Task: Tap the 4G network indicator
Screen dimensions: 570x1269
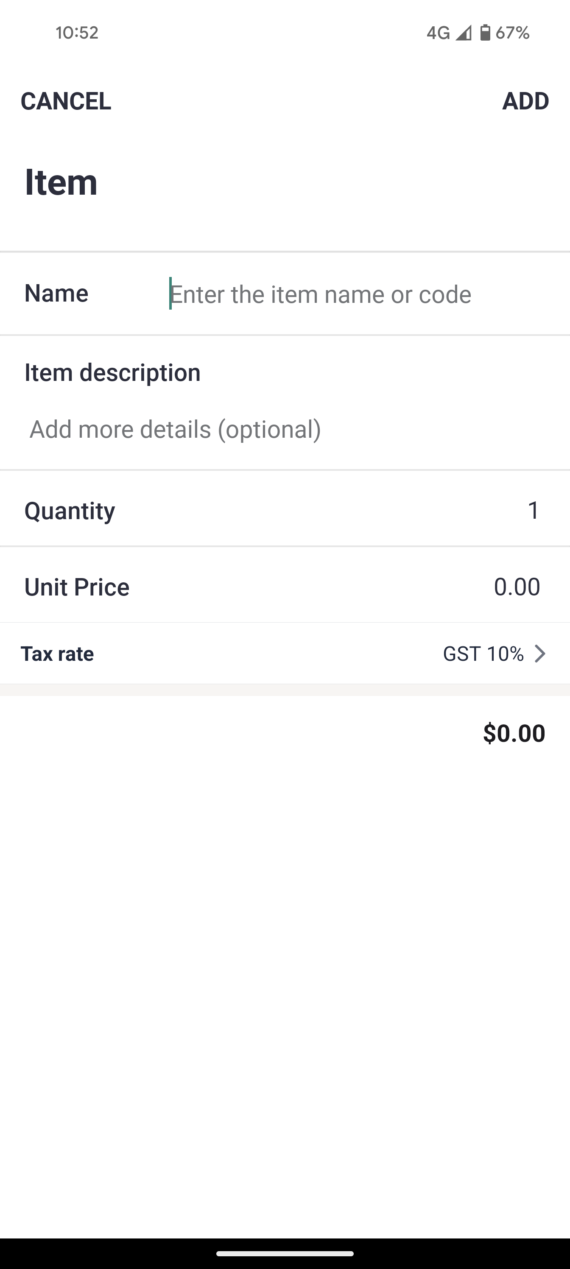Action: coord(438,33)
